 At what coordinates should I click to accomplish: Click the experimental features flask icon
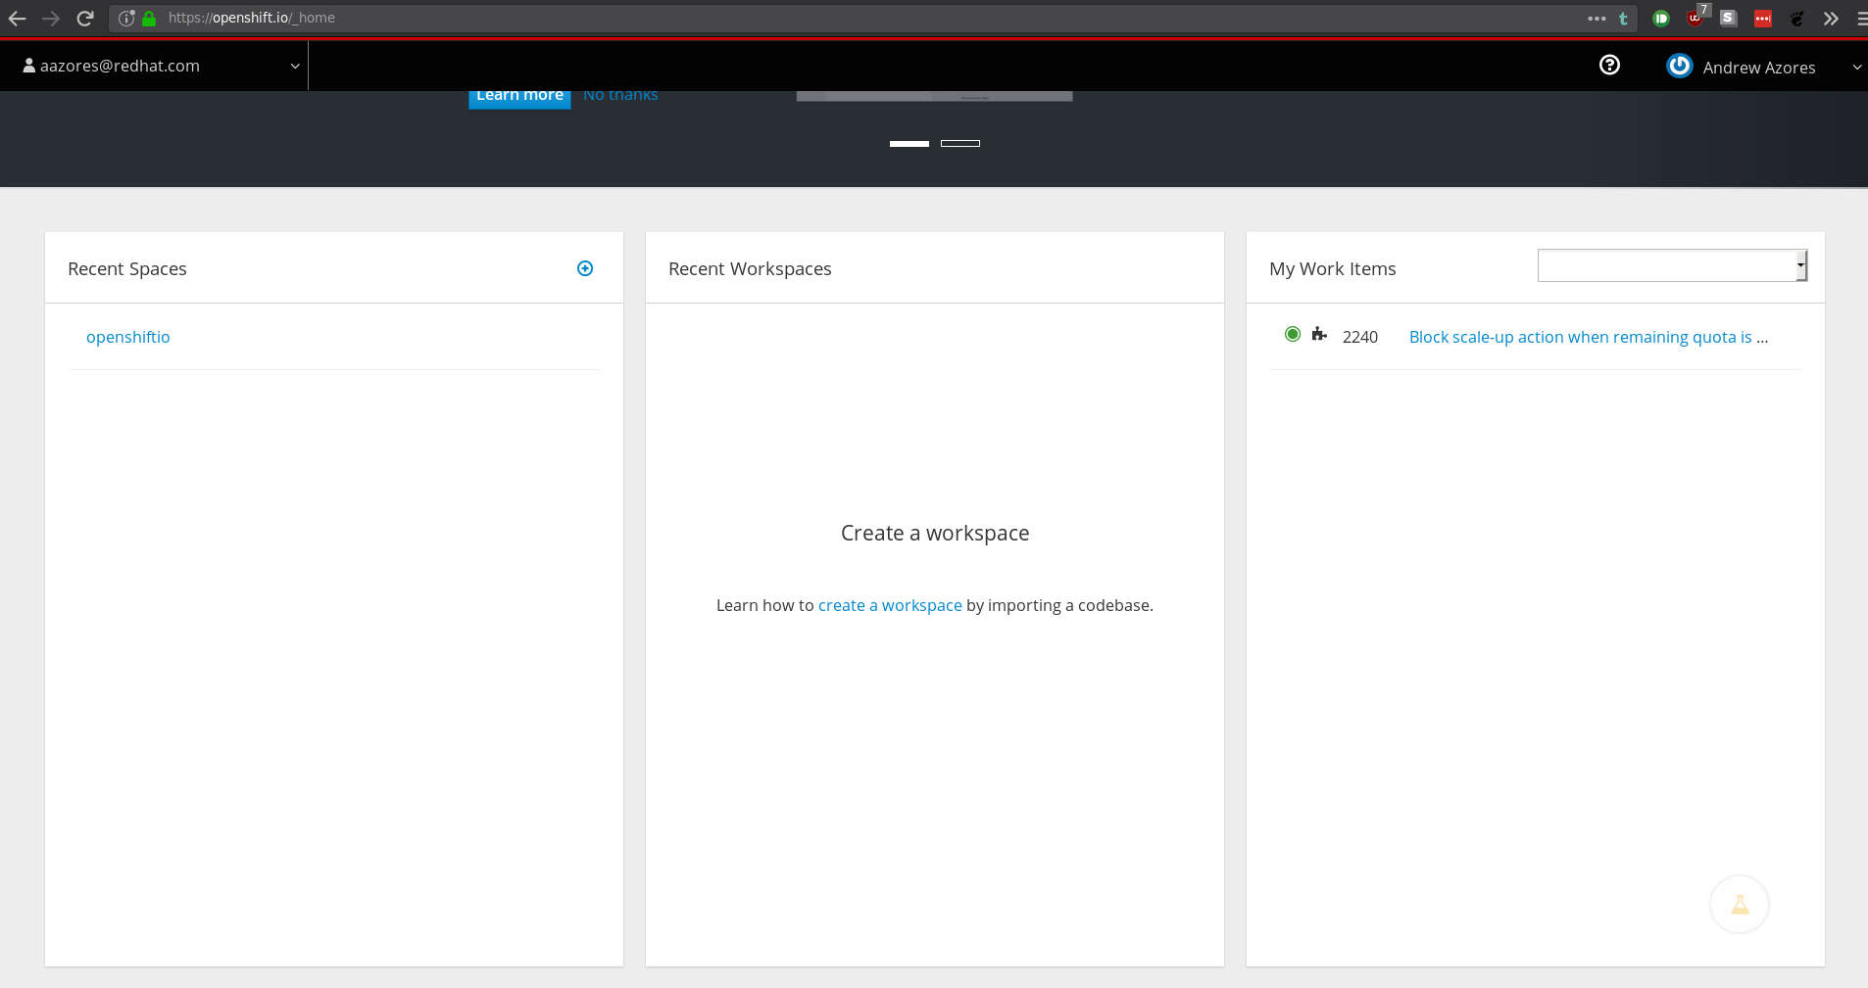pos(1739,904)
